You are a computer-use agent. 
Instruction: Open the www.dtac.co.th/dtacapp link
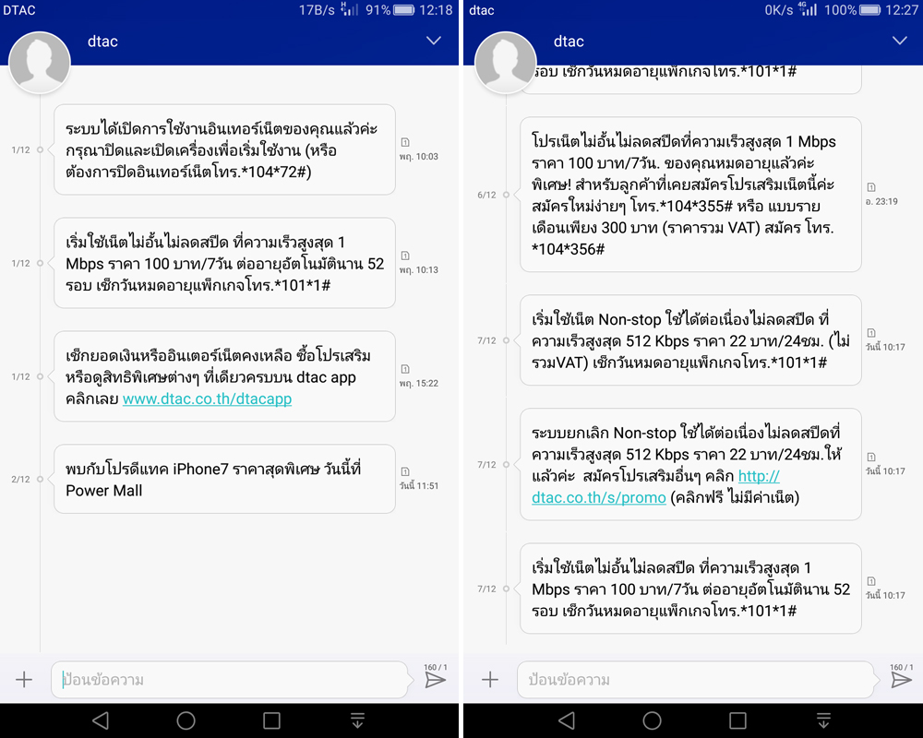[x=207, y=399]
